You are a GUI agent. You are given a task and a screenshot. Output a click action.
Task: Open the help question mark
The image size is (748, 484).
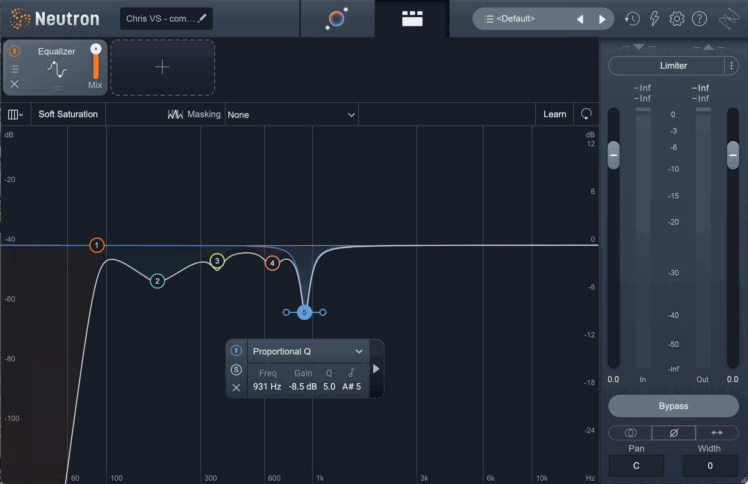699,19
